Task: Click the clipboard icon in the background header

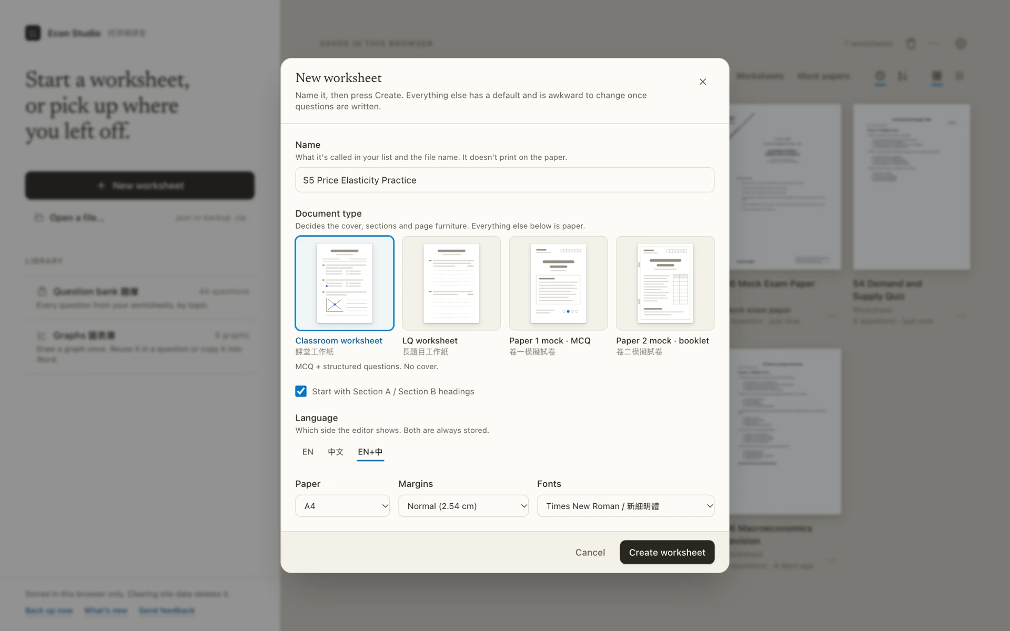Action: pyautogui.click(x=911, y=44)
